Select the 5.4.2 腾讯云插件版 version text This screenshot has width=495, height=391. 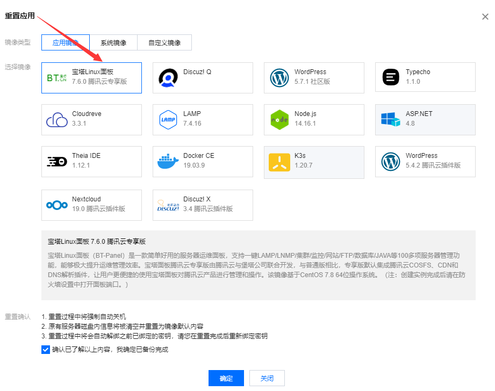pyautogui.click(x=433, y=165)
